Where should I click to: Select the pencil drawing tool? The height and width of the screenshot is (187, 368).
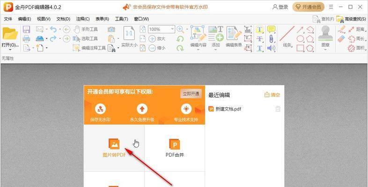(x=342, y=29)
